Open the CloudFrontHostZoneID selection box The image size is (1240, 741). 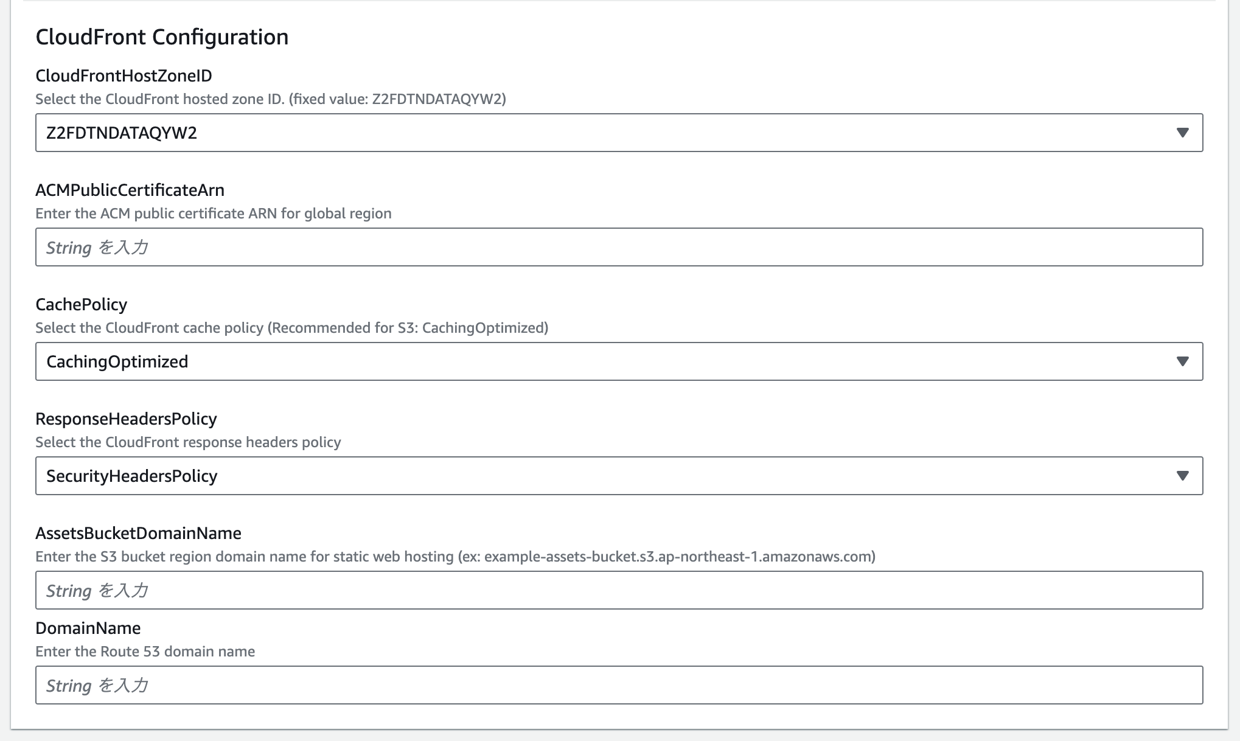click(608, 133)
